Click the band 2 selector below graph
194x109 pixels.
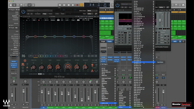(x=41, y=56)
